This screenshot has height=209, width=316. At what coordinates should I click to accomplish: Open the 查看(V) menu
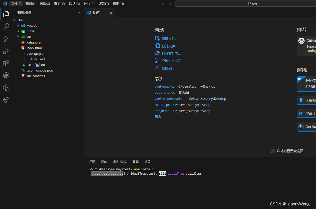click(x=59, y=4)
